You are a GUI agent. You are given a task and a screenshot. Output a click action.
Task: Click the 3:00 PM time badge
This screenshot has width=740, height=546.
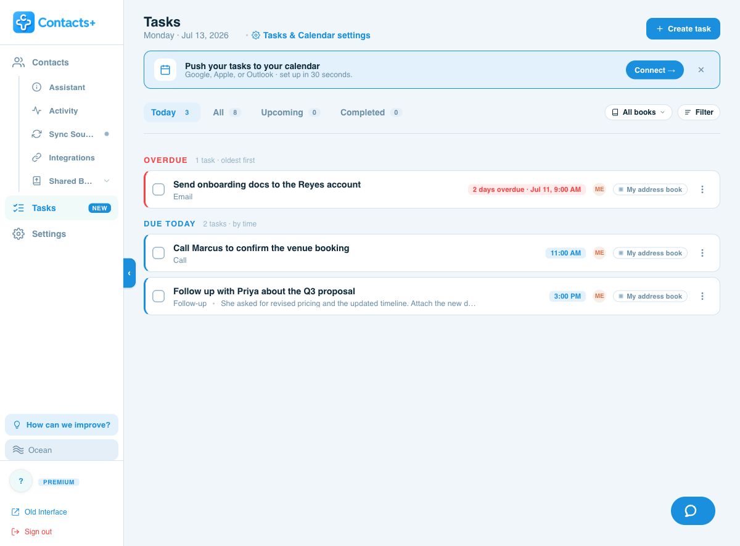pyautogui.click(x=567, y=296)
